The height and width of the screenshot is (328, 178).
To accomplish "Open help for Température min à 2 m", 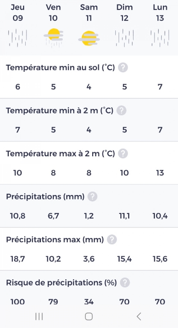I will (x=121, y=111).
